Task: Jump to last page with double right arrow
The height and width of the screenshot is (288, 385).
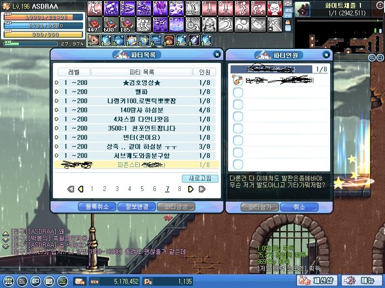Action: coord(202,189)
